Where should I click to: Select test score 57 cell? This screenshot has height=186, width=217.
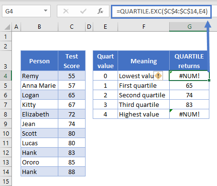pyautogui.click(x=72, y=85)
